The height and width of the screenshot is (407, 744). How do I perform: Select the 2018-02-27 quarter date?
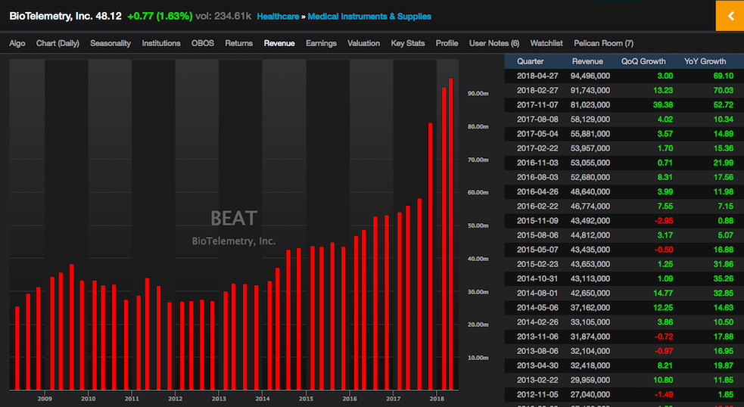coord(537,90)
